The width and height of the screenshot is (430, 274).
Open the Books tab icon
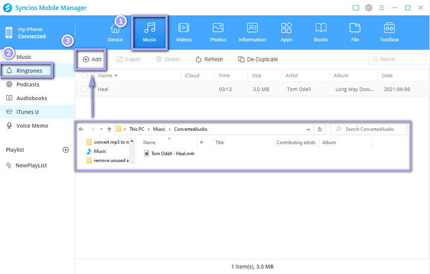321,28
